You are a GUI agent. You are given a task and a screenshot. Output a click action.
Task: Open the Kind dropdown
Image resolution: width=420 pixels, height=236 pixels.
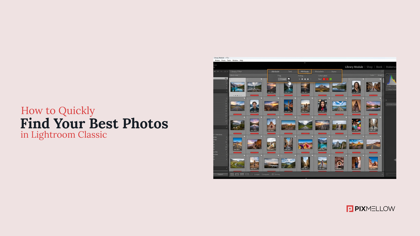[380, 75]
